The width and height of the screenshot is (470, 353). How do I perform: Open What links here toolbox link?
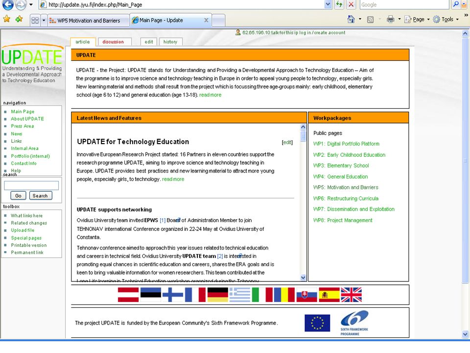pyautogui.click(x=26, y=216)
